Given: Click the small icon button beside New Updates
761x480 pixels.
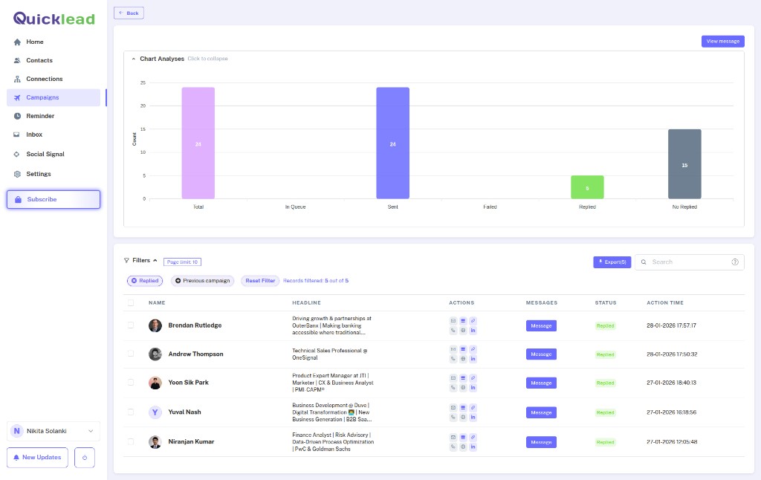Looking at the screenshot, I should (x=85, y=457).
